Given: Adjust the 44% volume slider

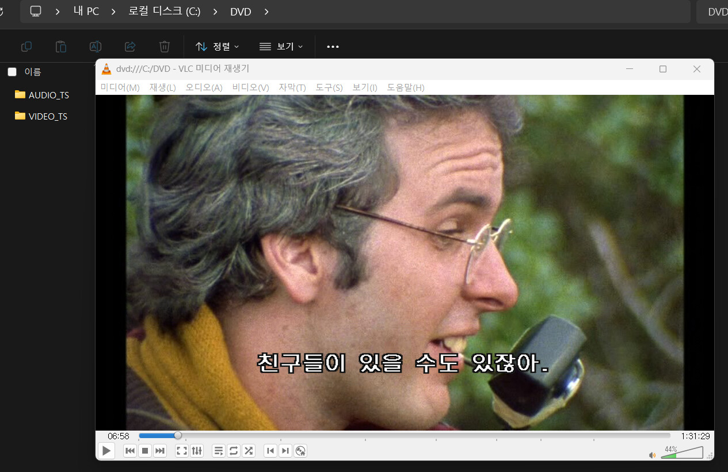Looking at the screenshot, I should 682,452.
